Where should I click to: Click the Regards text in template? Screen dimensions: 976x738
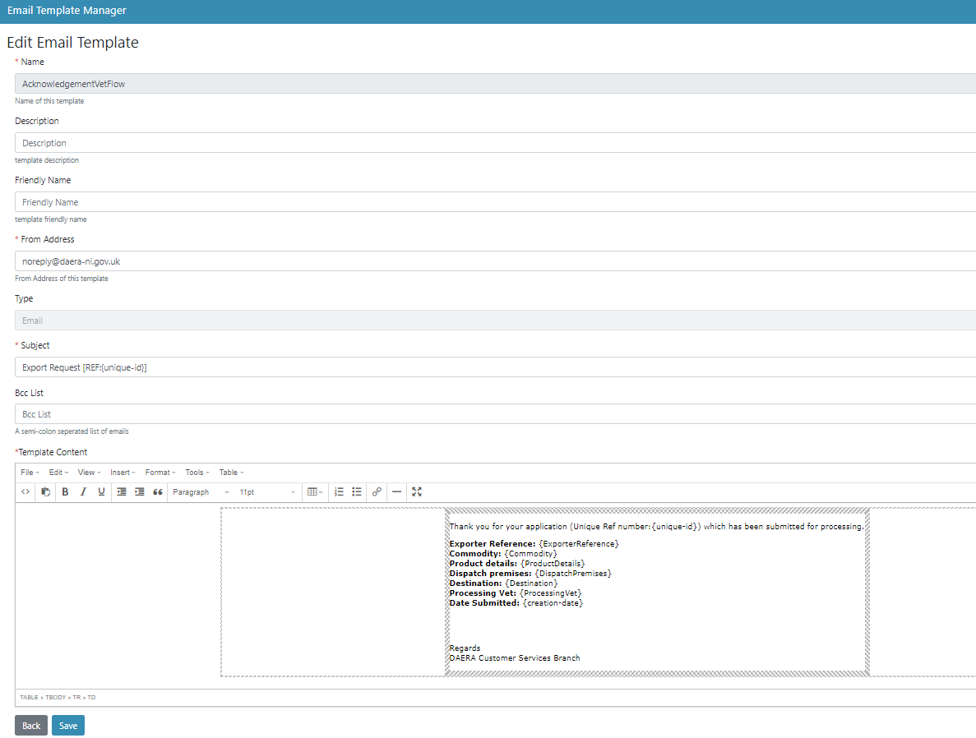point(465,648)
